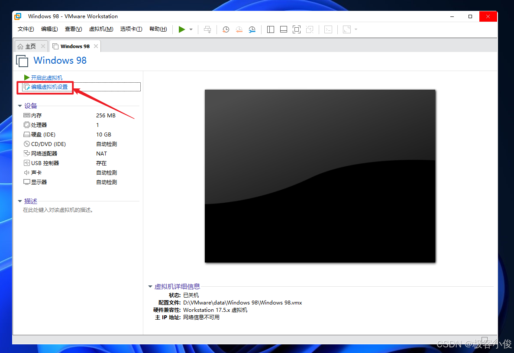Toggle the thumbnail bar view icon
This screenshot has width=514, height=353.
point(284,29)
